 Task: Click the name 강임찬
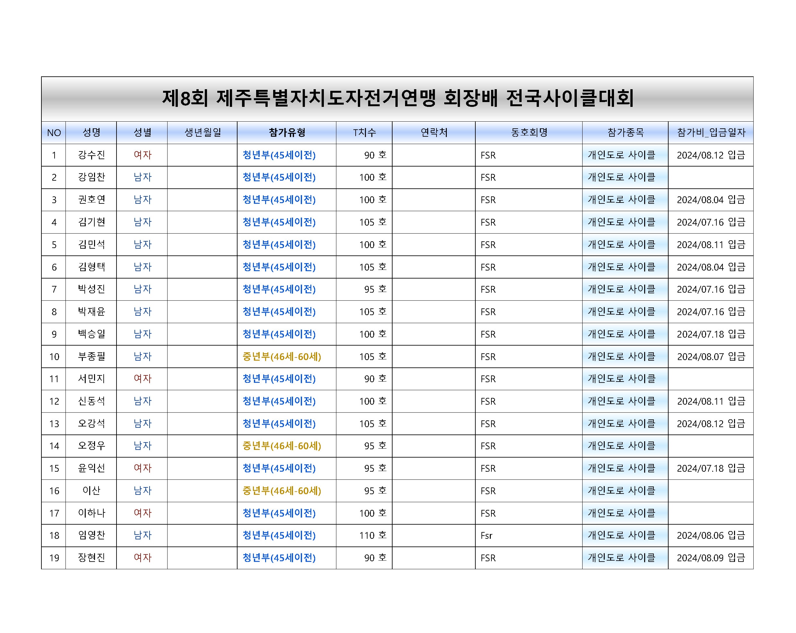pyautogui.click(x=91, y=177)
